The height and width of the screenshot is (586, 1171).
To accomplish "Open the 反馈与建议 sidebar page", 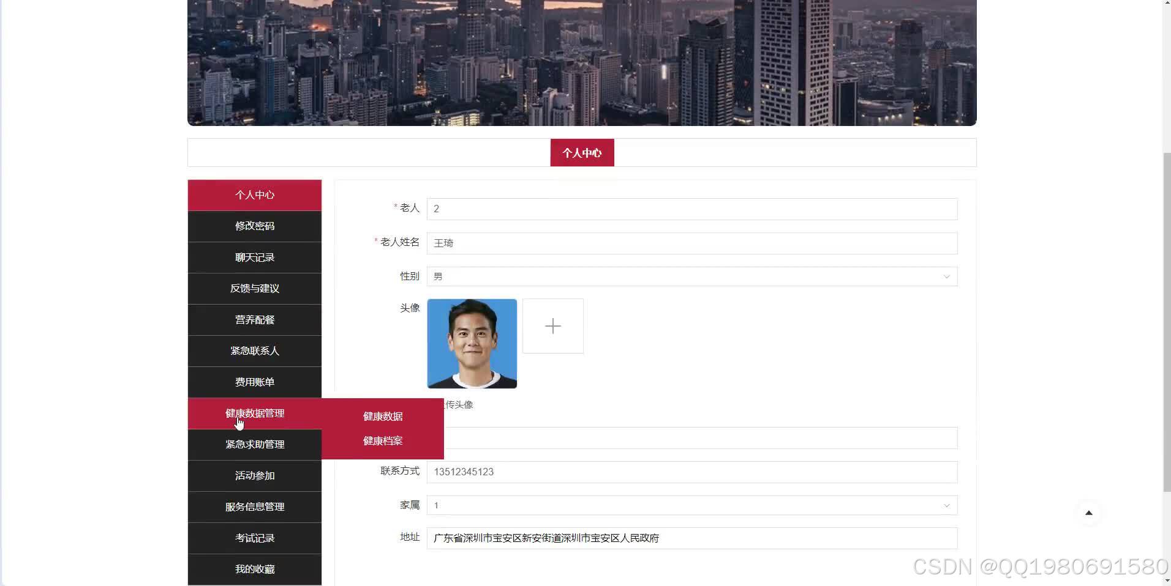I will (254, 288).
